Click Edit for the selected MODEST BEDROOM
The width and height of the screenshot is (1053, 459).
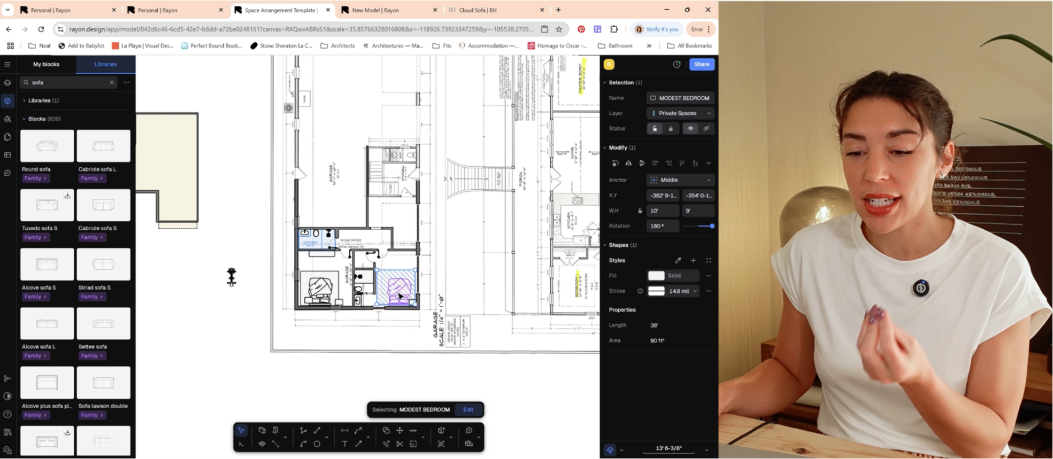468,410
